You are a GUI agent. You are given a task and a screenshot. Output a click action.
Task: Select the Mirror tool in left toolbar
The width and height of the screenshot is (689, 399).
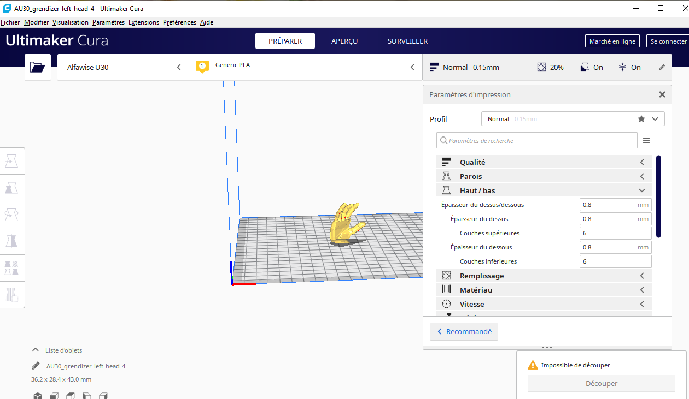coord(12,241)
